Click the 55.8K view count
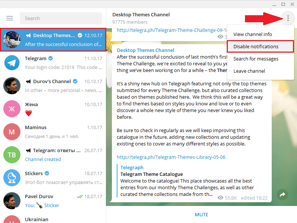 [231, 198]
